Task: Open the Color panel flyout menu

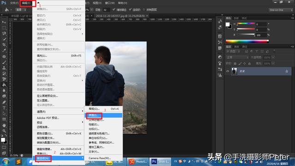Action: coord(292,18)
